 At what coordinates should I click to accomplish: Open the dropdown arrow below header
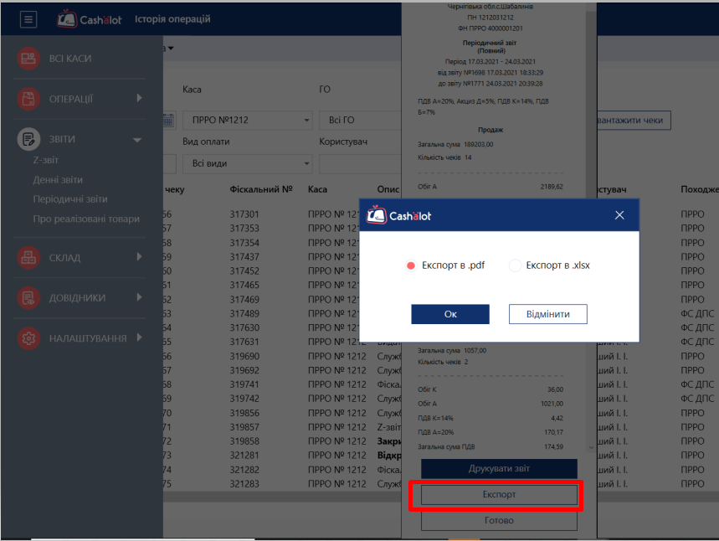click(x=171, y=49)
